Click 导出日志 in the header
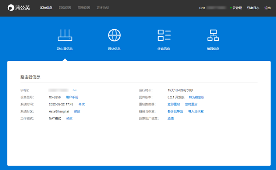 click(253, 8)
